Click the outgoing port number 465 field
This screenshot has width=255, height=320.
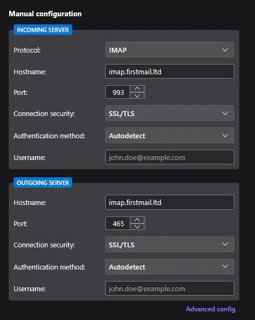click(x=118, y=223)
